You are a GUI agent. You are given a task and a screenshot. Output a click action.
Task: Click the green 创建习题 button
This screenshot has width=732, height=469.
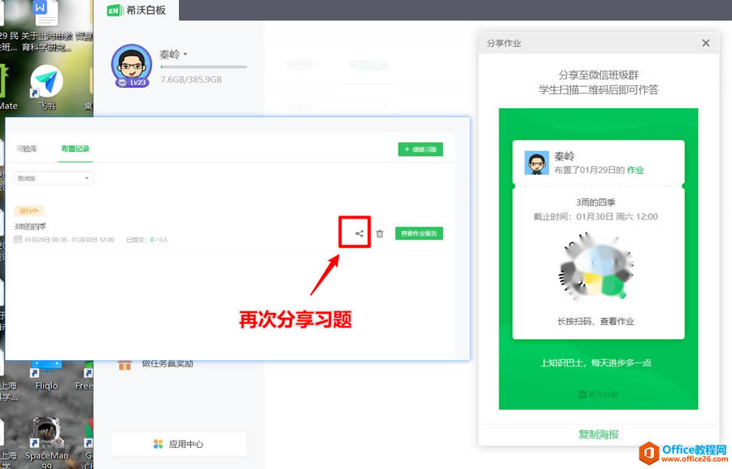(420, 150)
